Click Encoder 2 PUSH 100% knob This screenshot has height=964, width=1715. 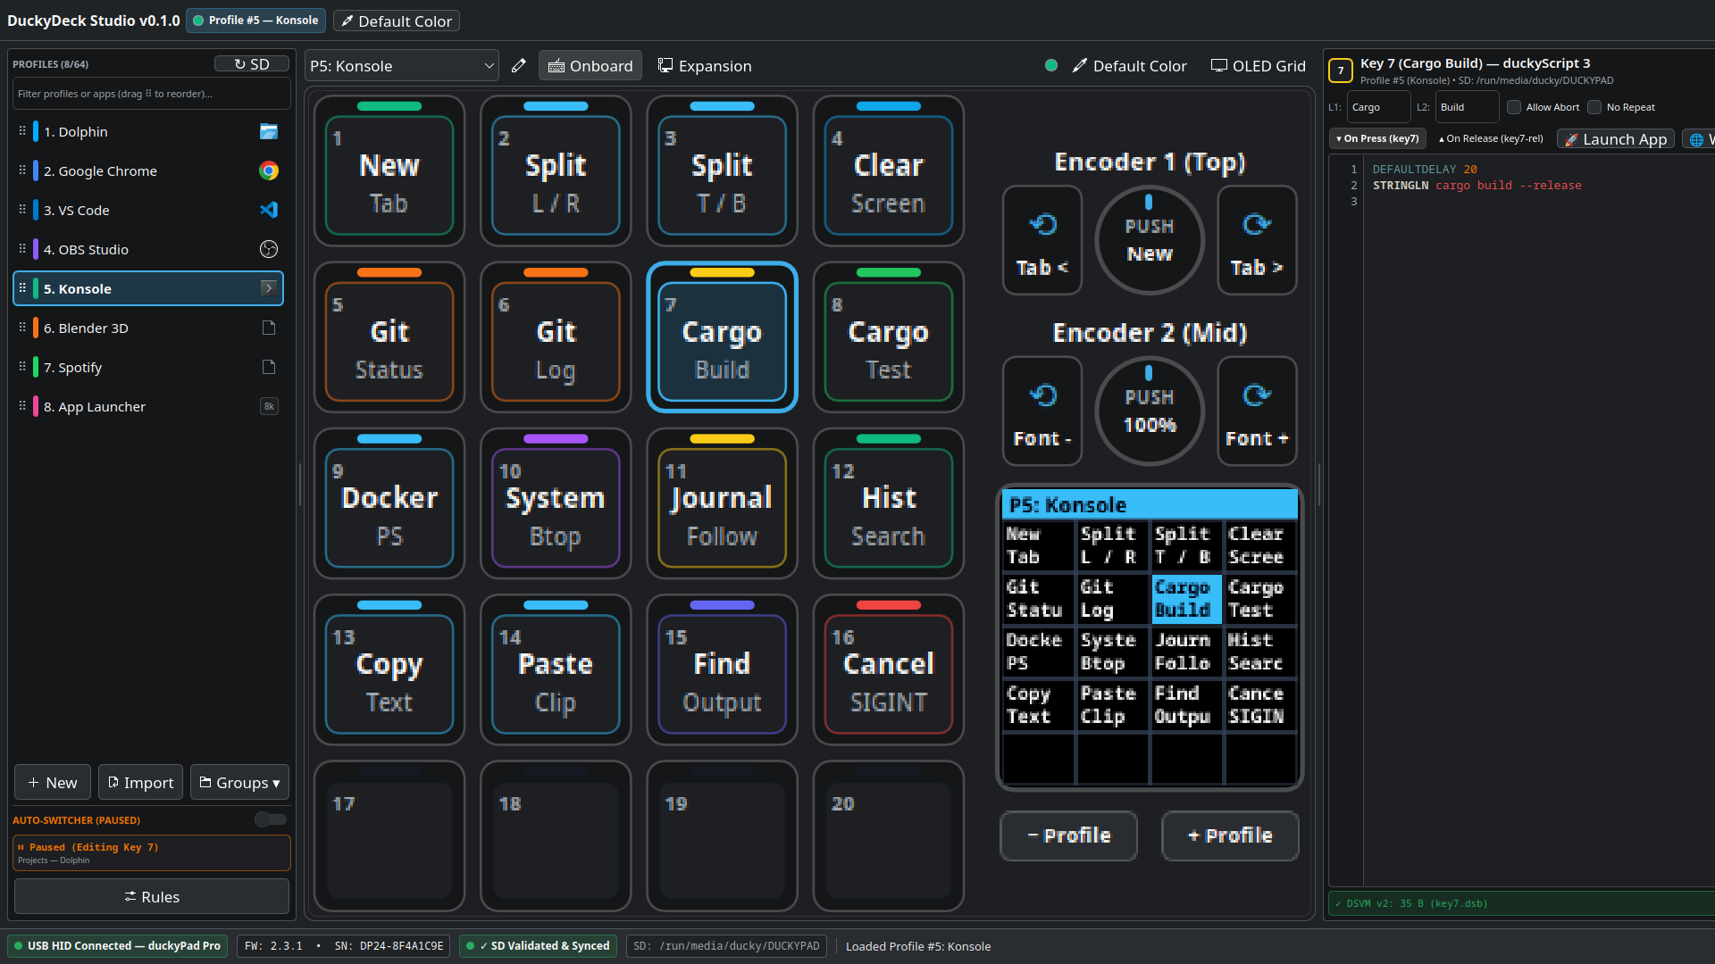point(1149,411)
